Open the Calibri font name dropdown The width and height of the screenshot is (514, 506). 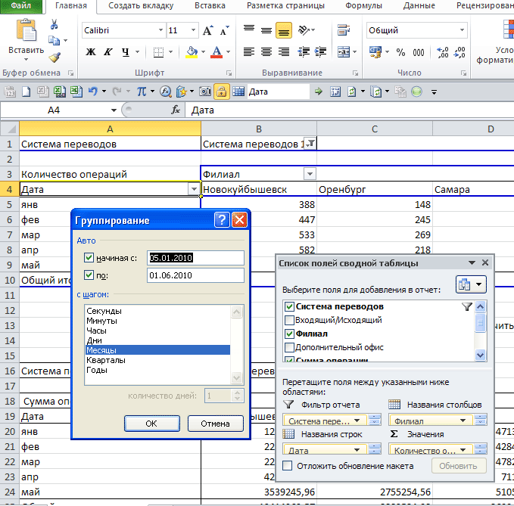point(160,30)
